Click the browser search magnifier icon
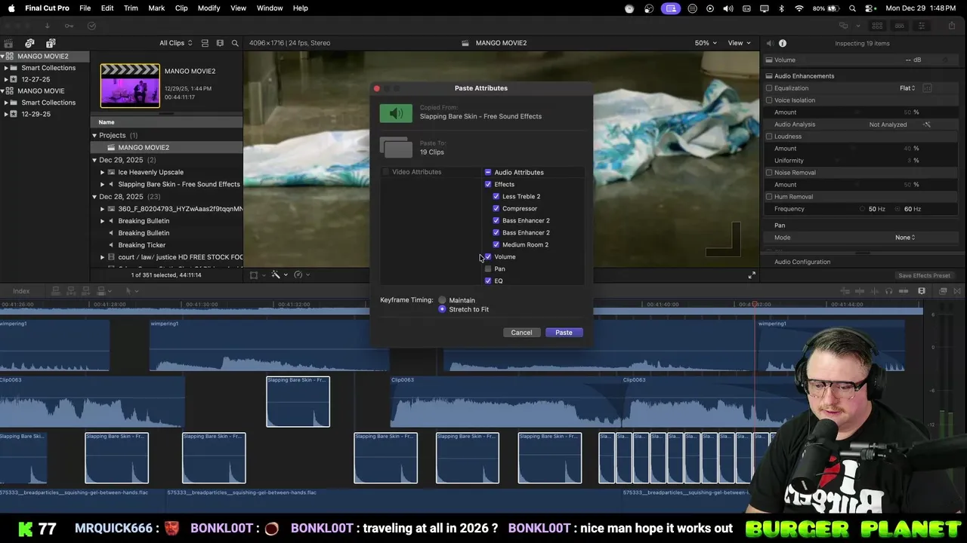Image resolution: width=967 pixels, height=543 pixels. [x=235, y=43]
